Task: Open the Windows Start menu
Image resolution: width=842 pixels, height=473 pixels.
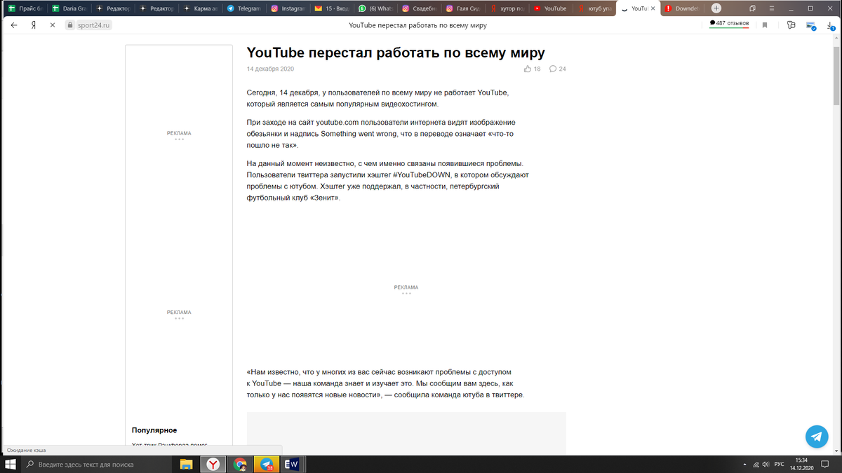Action: coord(11,465)
